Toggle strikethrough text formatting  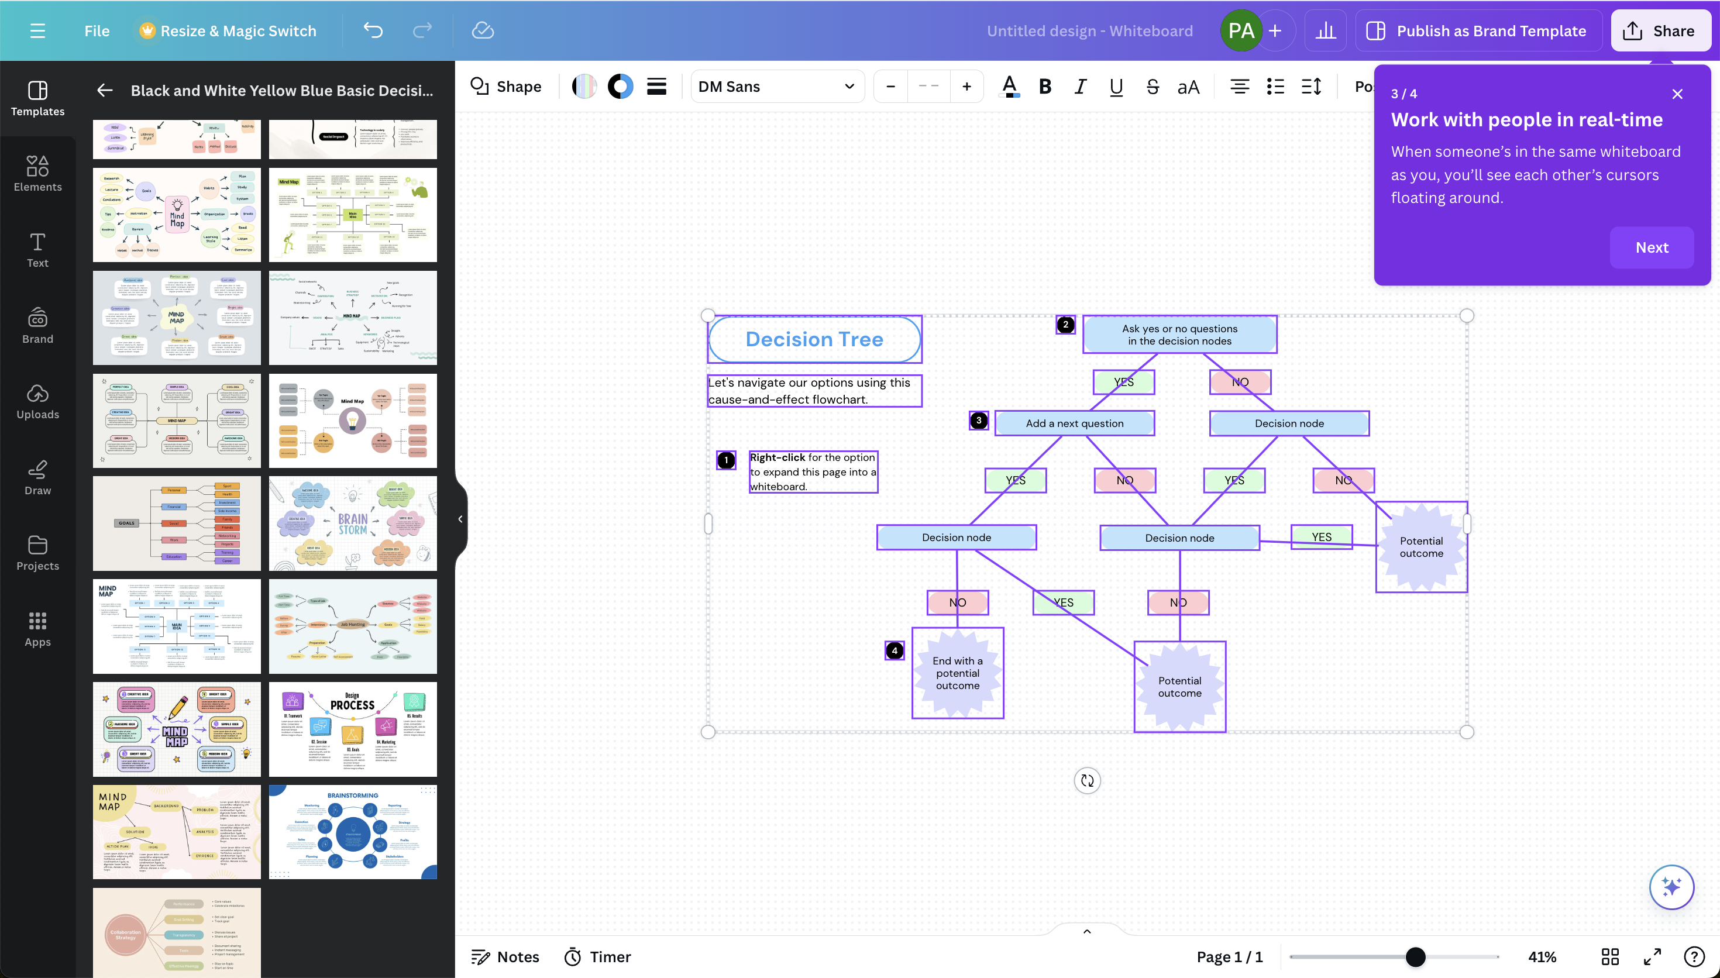(1153, 87)
